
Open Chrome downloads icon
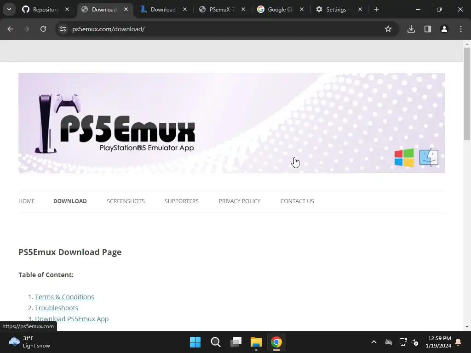411,29
